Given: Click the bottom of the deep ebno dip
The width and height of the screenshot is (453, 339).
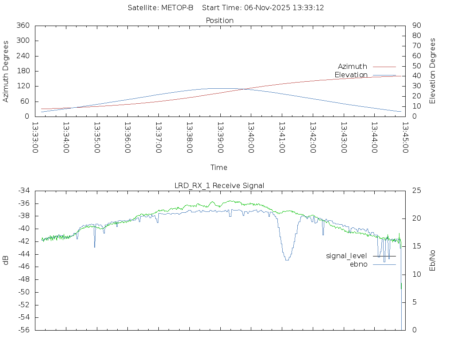Looking at the screenshot, I should pos(287,260).
